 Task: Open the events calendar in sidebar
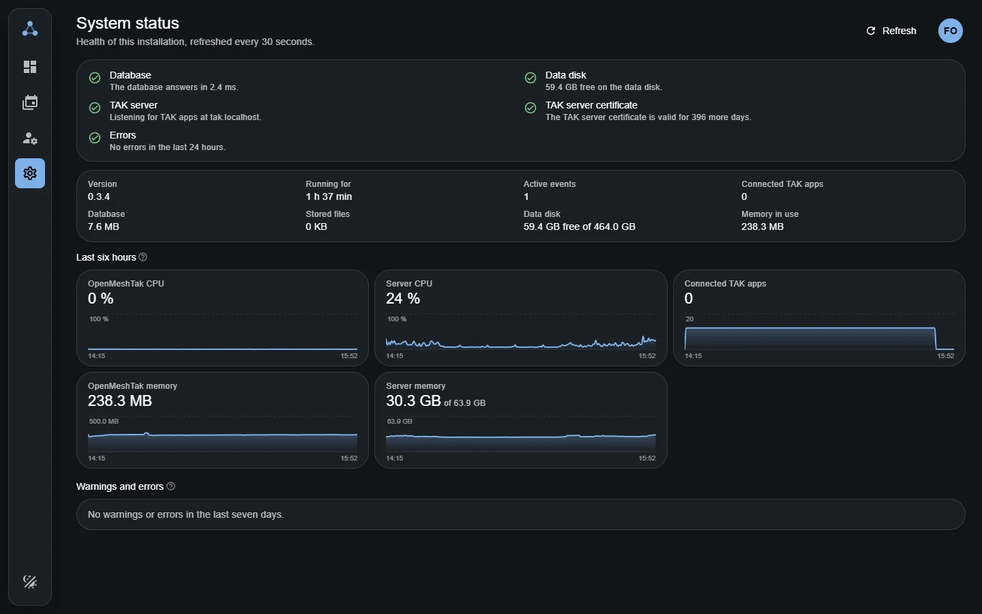[x=30, y=102]
